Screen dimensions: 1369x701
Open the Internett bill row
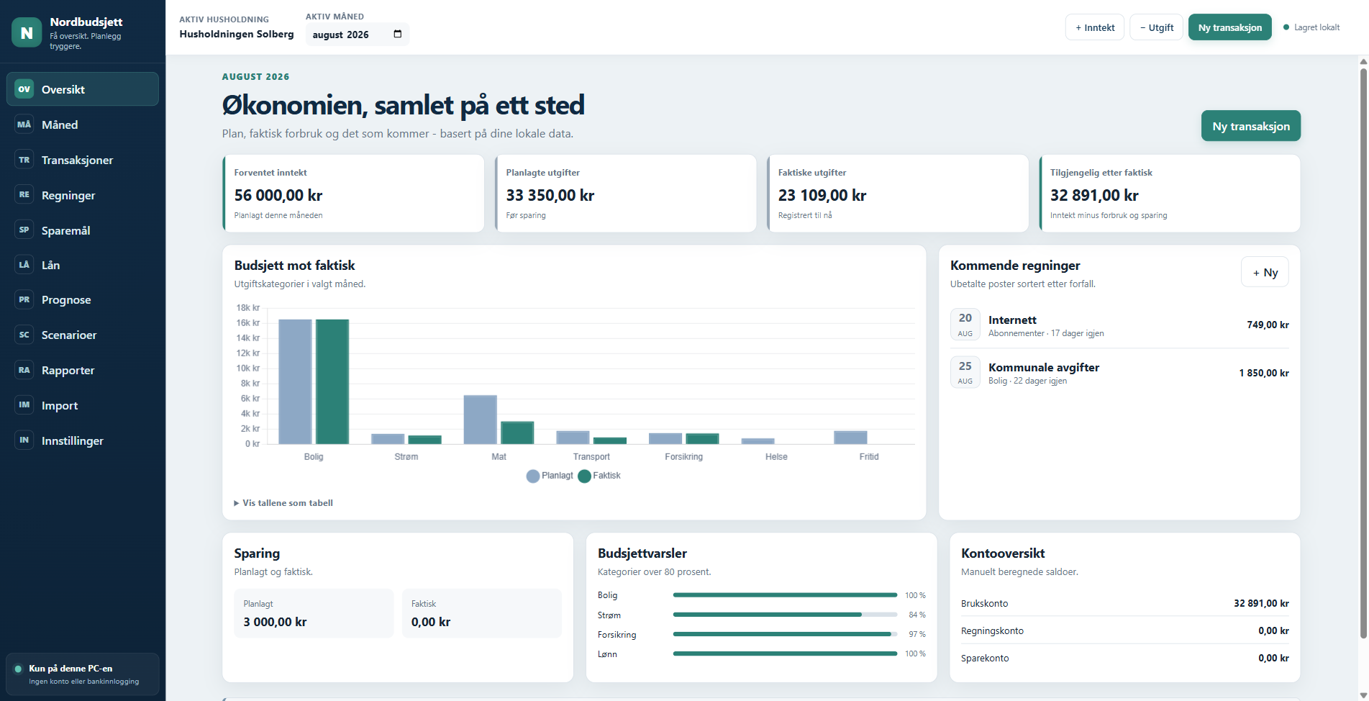[1119, 325]
